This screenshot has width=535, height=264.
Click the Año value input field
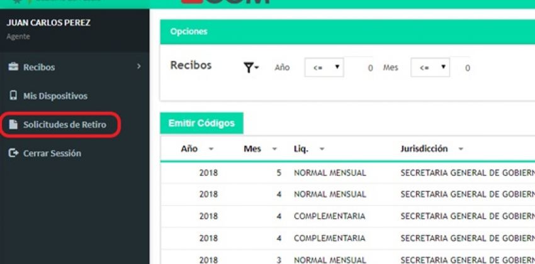[359, 67]
